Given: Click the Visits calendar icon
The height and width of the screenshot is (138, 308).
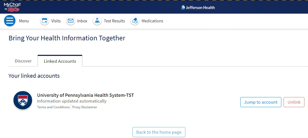Looking at the screenshot, I should (44, 21).
